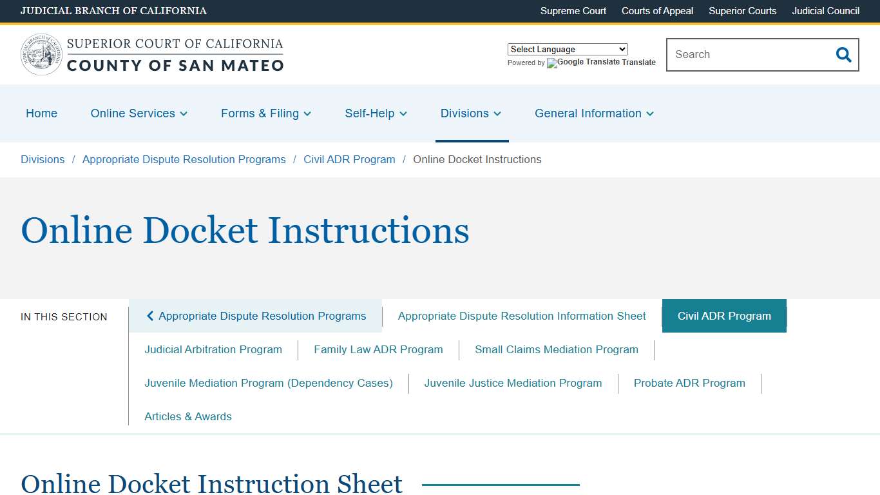Open the Small Claims Mediation Program page
The image size is (880, 495).
pos(556,349)
